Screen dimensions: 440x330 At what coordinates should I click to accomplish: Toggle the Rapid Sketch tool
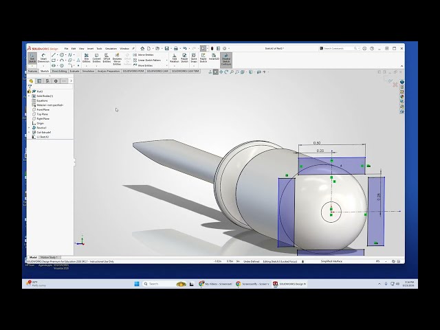[x=203, y=58]
